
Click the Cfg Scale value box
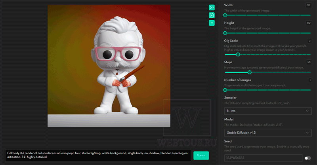(x=309, y=41)
